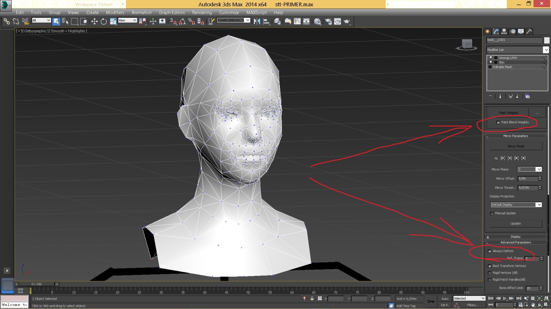Screen dimensions: 551x309
Task: Enable Rigid Vertices (All) checkbox
Action: pyautogui.click(x=490, y=273)
